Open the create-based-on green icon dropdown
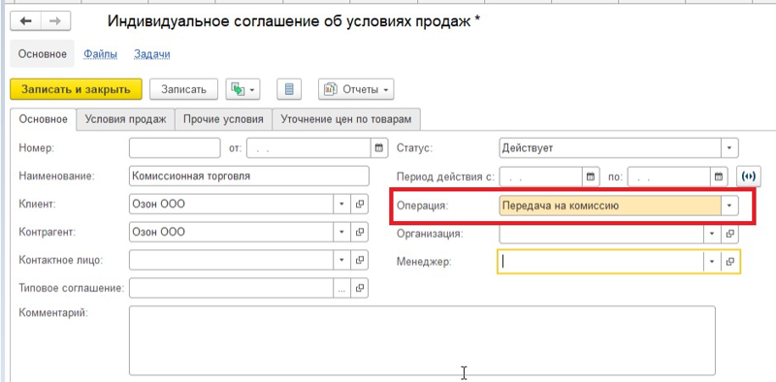Image resolution: width=776 pixels, height=382 pixels. [x=243, y=89]
